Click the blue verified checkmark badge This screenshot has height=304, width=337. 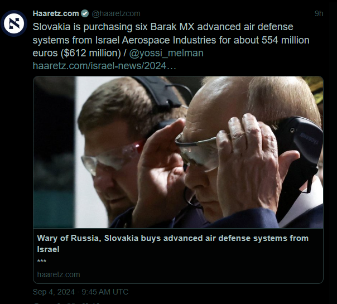85,13
